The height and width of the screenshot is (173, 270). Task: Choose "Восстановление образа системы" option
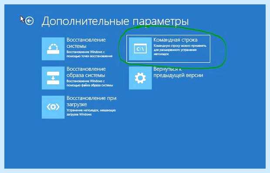86,72
